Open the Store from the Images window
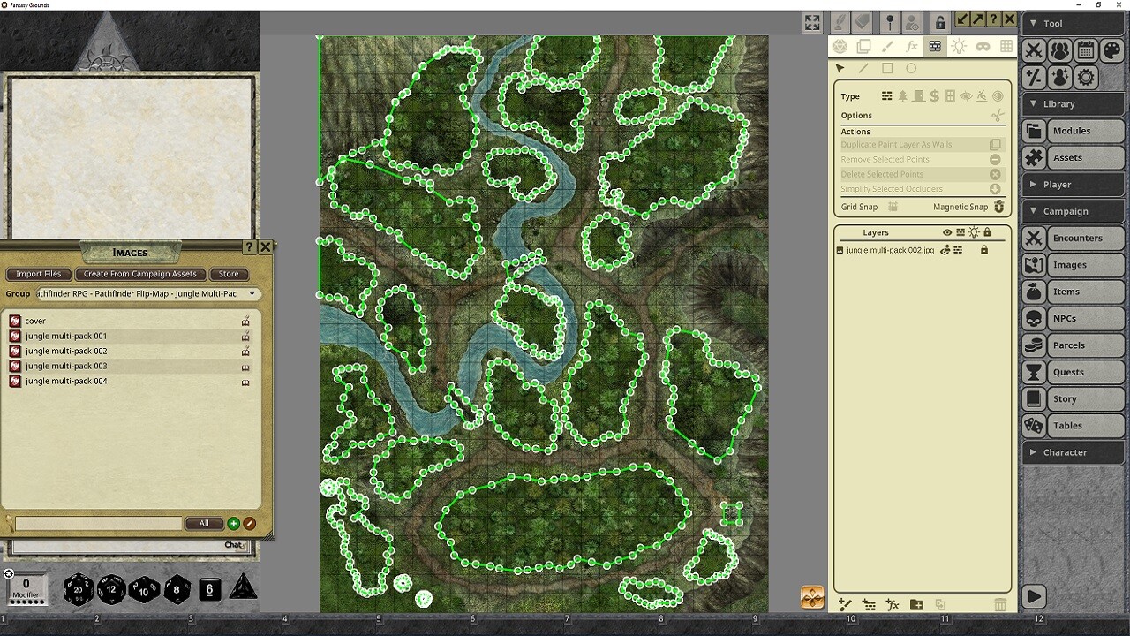 [x=228, y=274]
